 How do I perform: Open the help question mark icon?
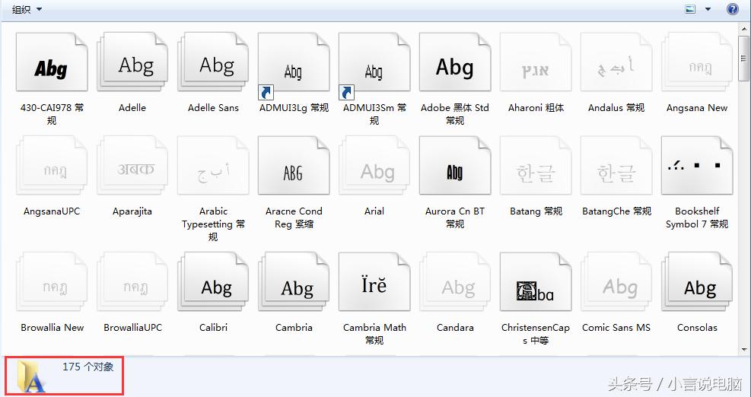[x=732, y=9]
